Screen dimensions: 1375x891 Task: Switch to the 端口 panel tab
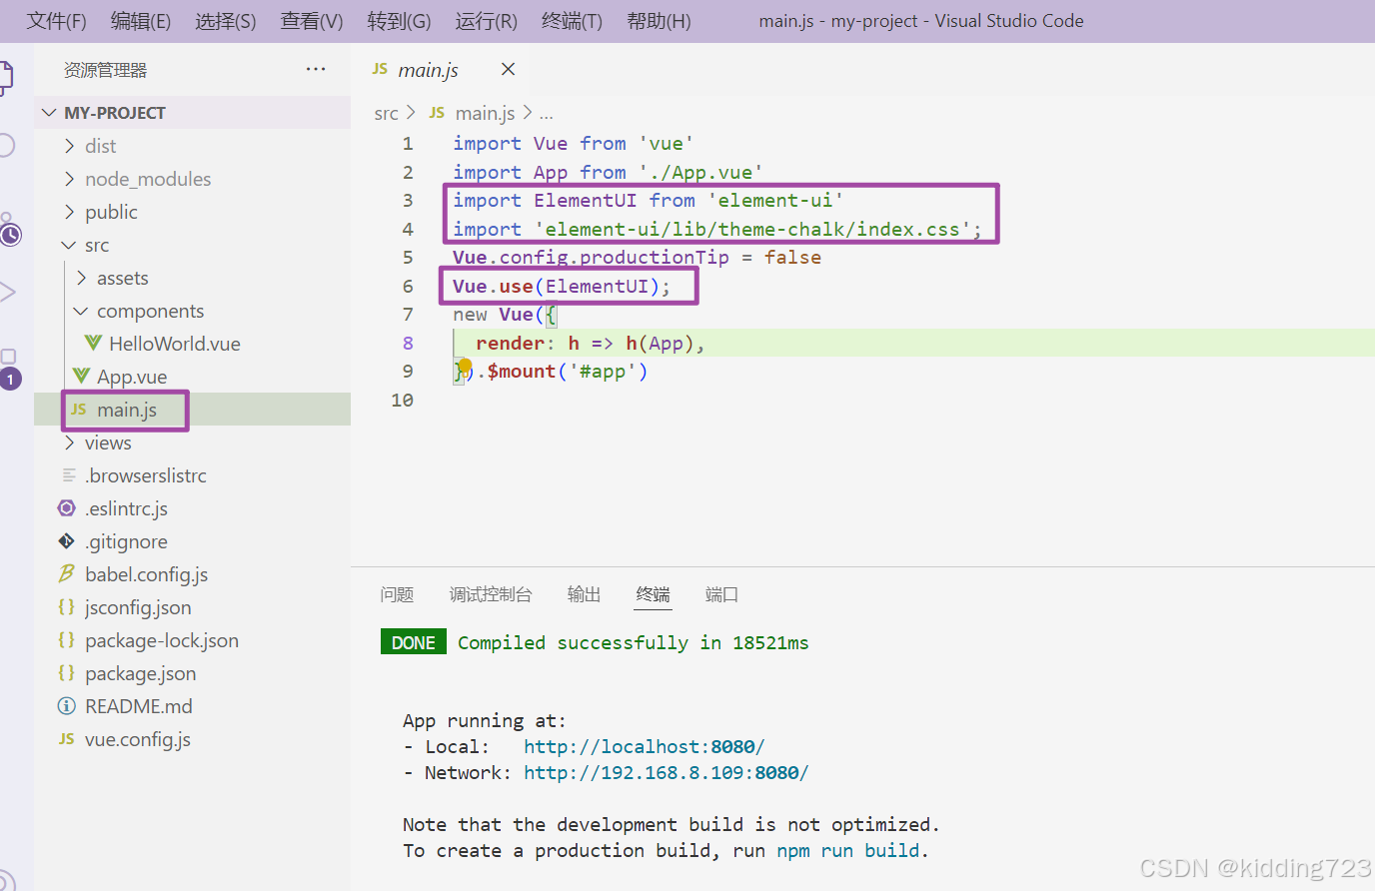pos(721,594)
